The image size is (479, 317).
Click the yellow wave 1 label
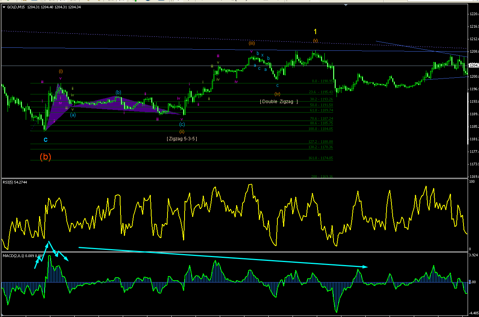315,32
